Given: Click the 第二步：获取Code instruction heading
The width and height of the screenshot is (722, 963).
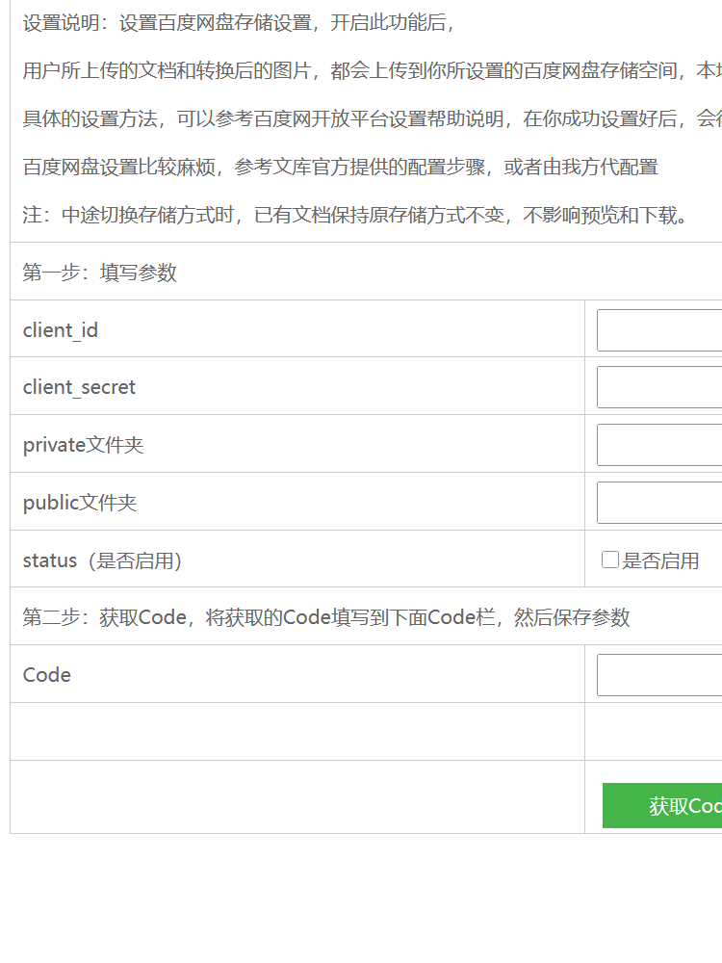Looking at the screenshot, I should pyautogui.click(x=326, y=617).
